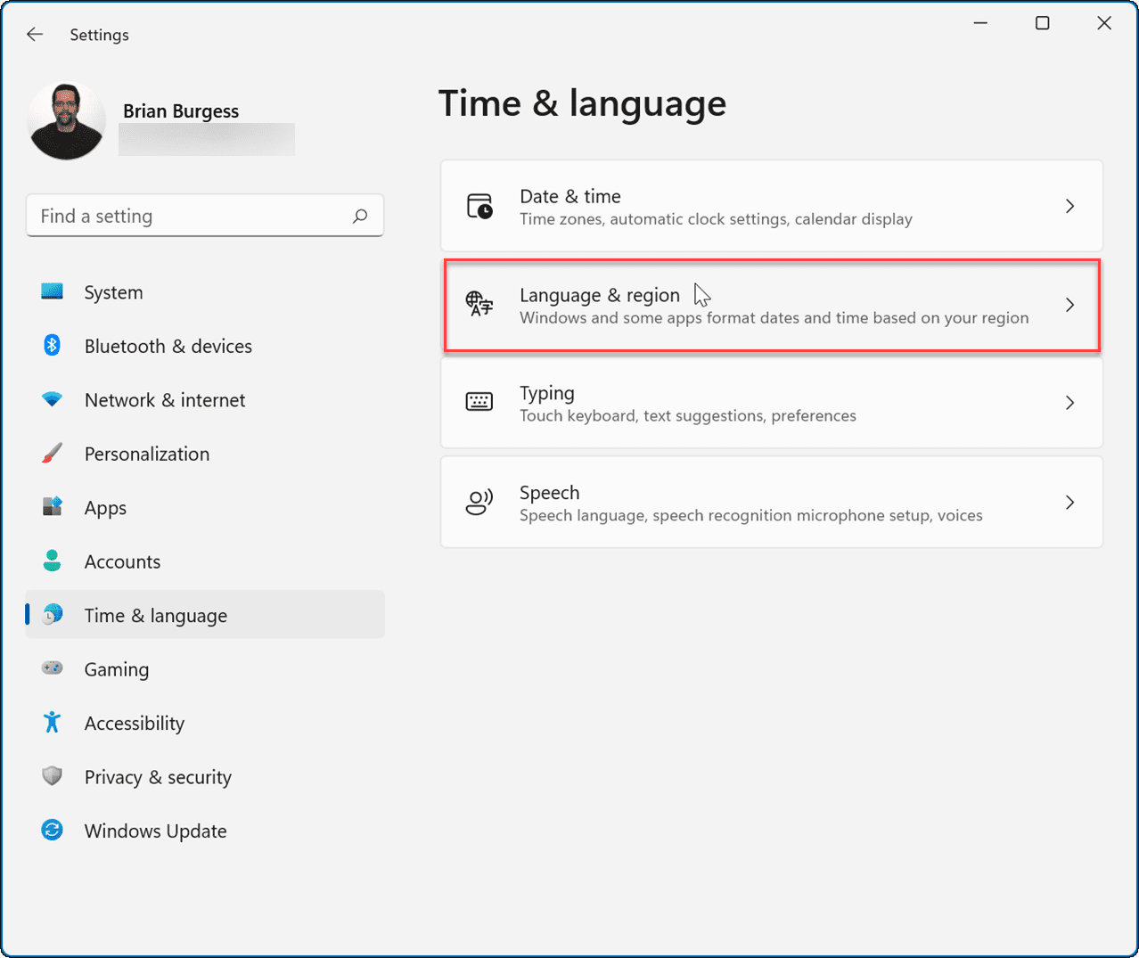
Task: Click the Date & time clock icon
Action: click(479, 207)
